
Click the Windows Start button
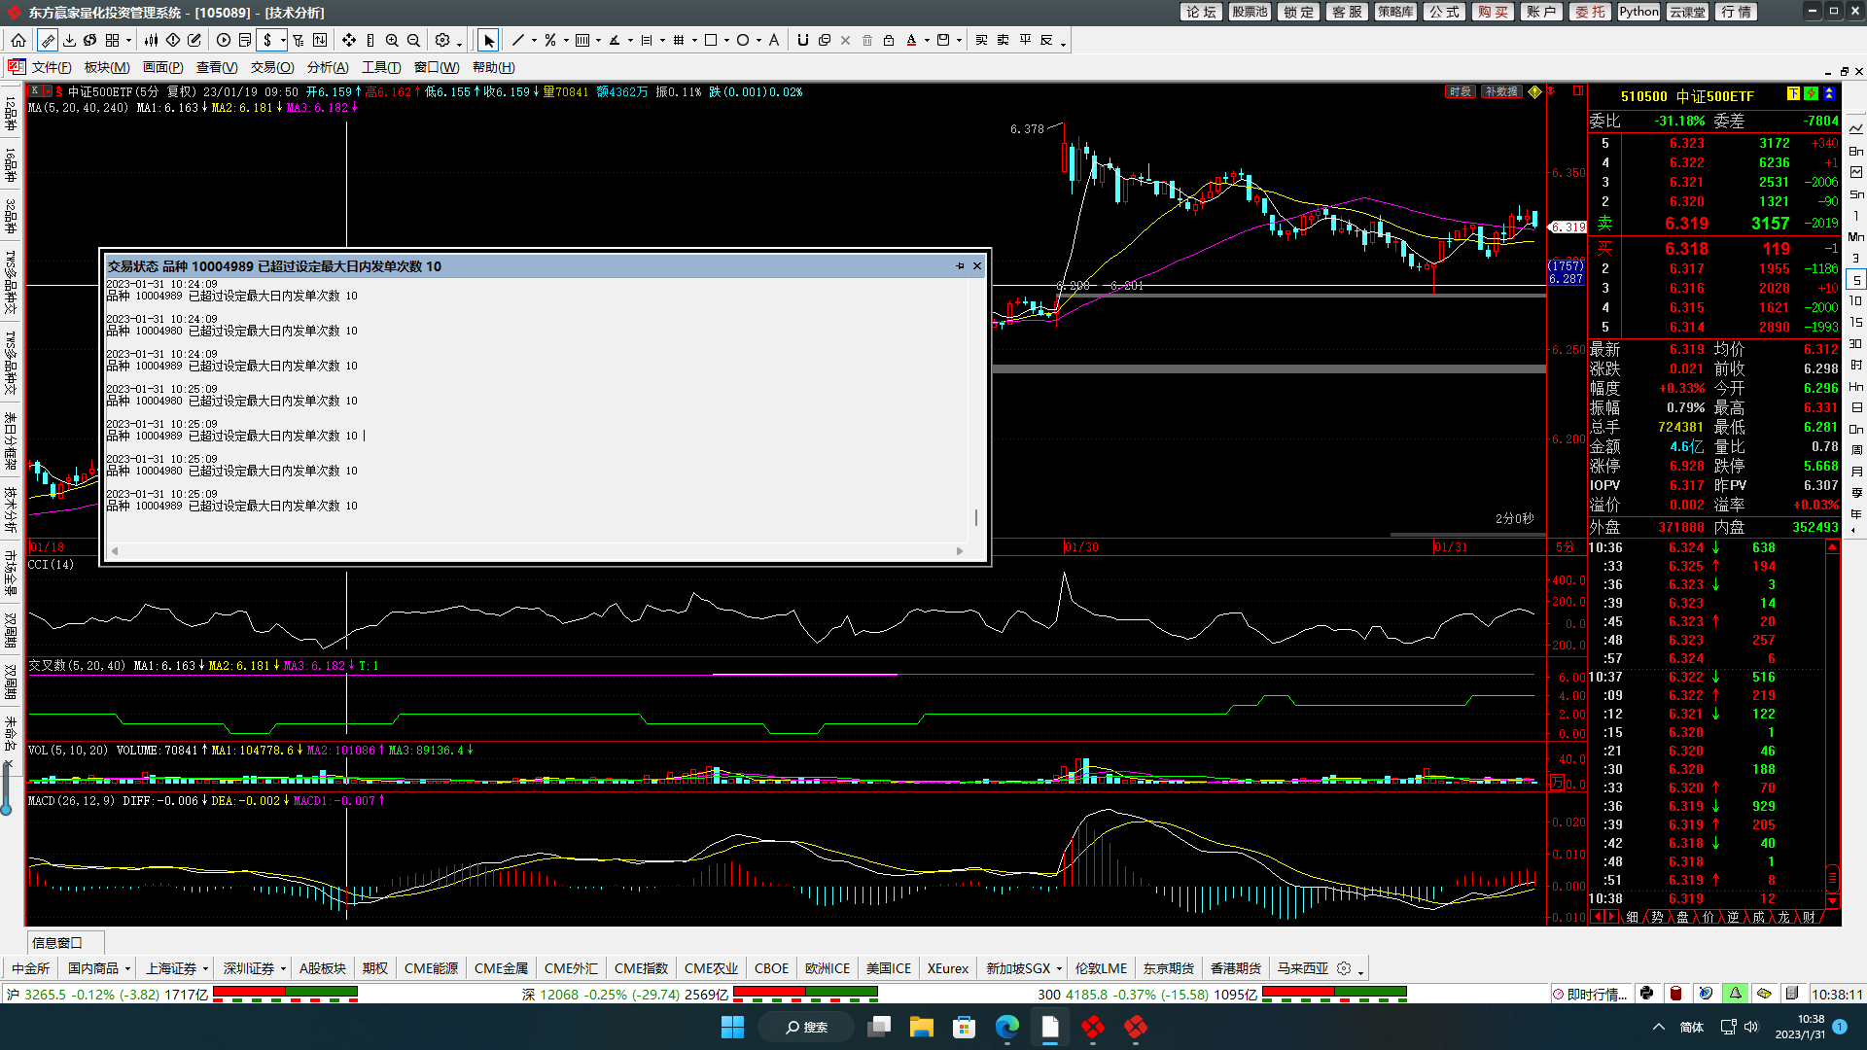[x=732, y=1027]
